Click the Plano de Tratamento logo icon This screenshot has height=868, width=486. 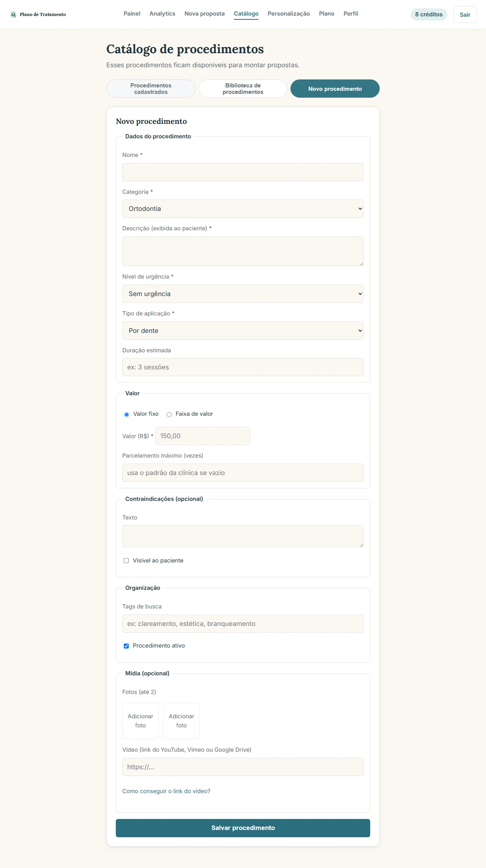(13, 14)
